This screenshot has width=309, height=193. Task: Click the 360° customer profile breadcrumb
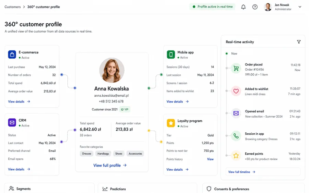[44, 7]
